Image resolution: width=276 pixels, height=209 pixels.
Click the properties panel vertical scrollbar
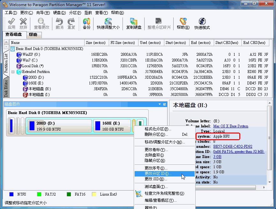pos(270,138)
